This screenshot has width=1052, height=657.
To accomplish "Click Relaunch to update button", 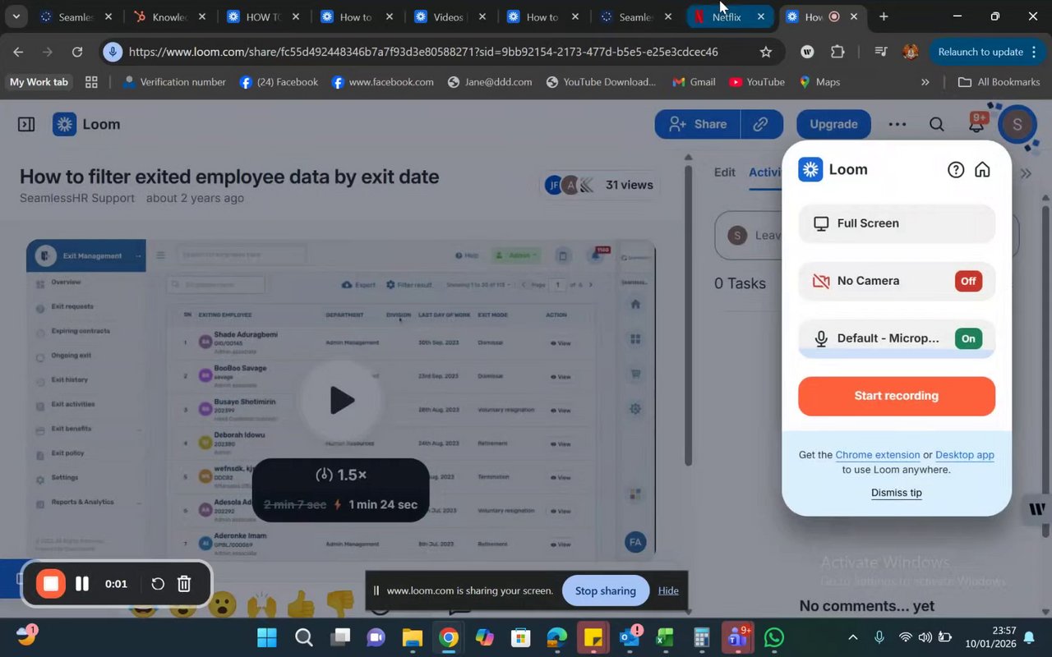I will [x=981, y=52].
